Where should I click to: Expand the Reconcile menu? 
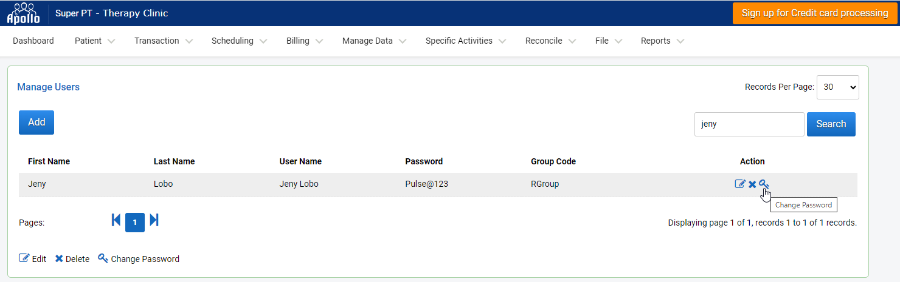550,41
